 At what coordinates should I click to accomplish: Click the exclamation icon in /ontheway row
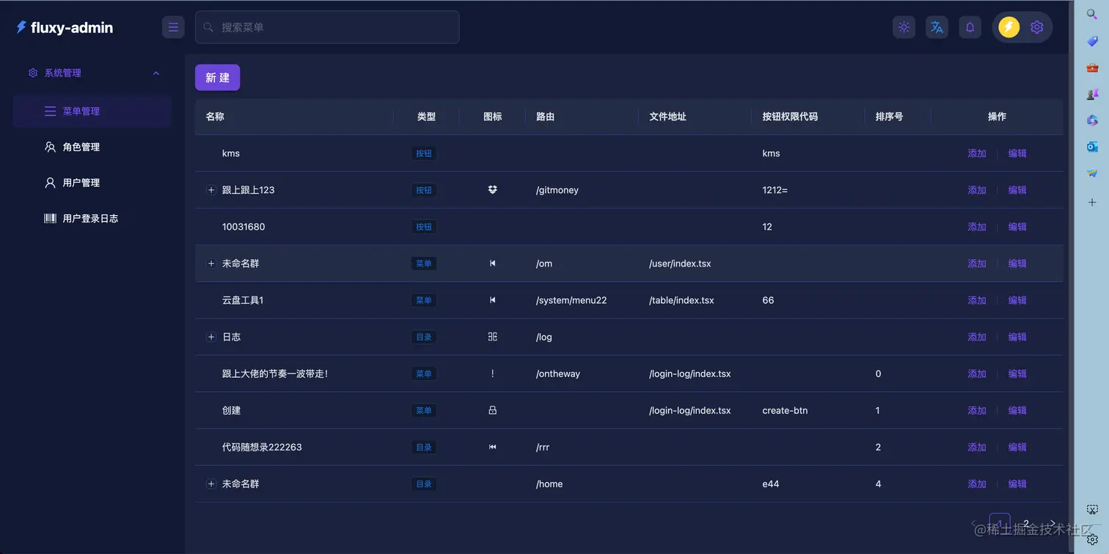(492, 373)
